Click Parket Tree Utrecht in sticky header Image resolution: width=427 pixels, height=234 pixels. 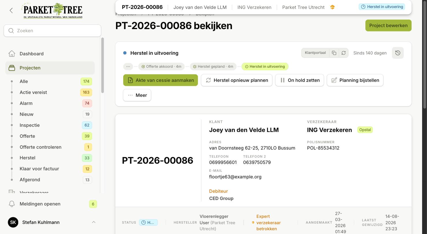[x=303, y=7]
